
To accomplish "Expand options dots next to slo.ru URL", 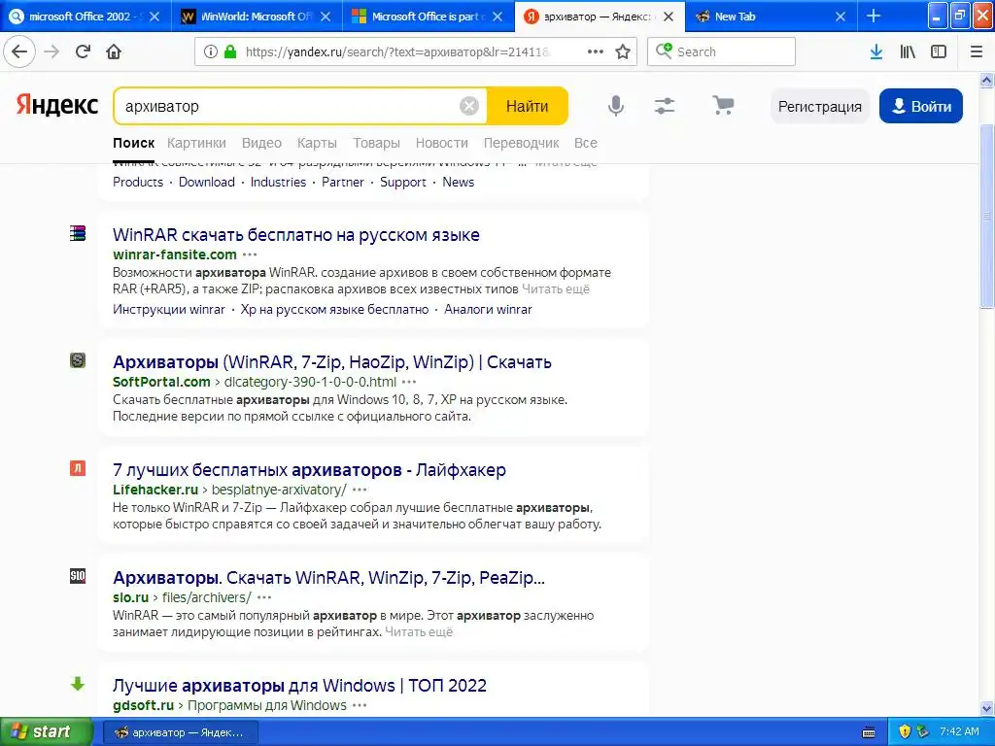I will point(264,597).
